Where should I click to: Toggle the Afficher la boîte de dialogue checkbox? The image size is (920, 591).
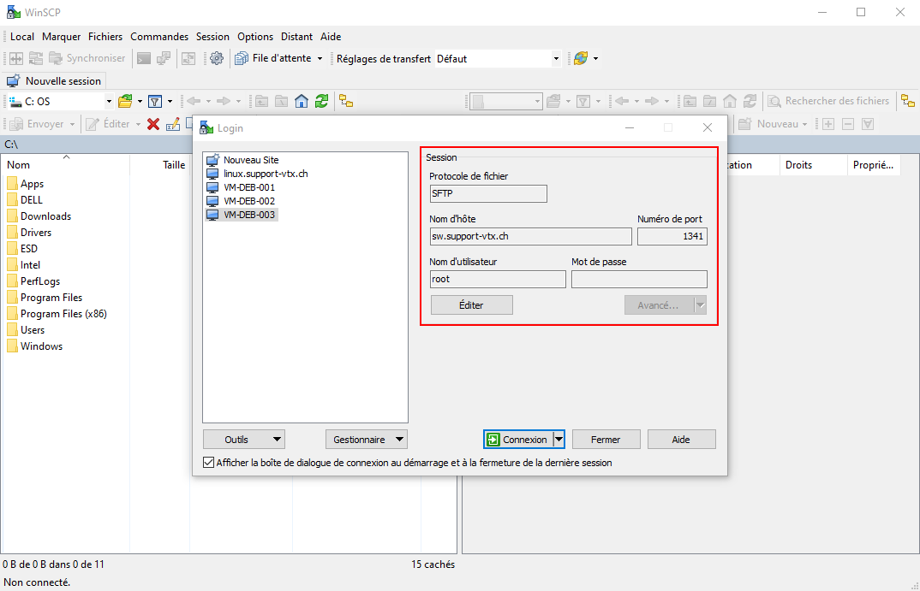pos(208,463)
